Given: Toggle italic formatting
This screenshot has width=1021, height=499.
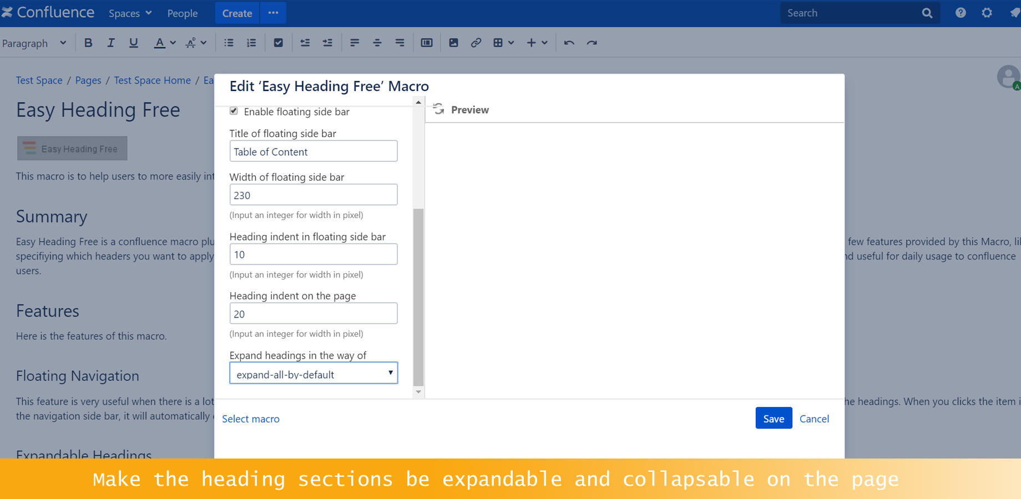Looking at the screenshot, I should coord(110,43).
